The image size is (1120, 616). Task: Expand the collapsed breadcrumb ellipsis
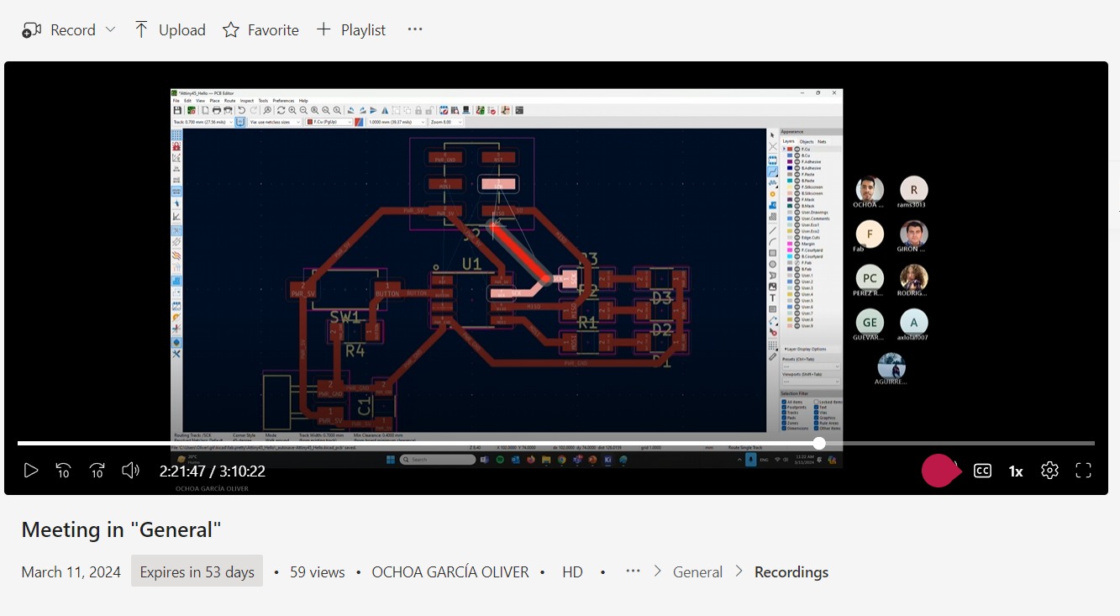point(634,571)
